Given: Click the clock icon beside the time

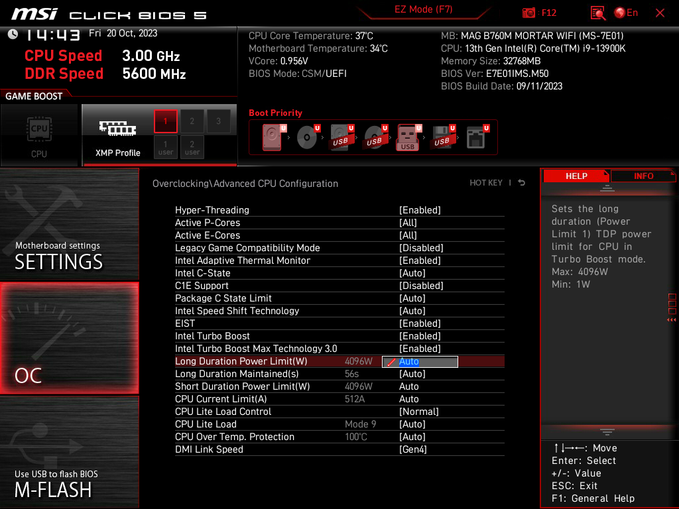Looking at the screenshot, I should point(13,34).
